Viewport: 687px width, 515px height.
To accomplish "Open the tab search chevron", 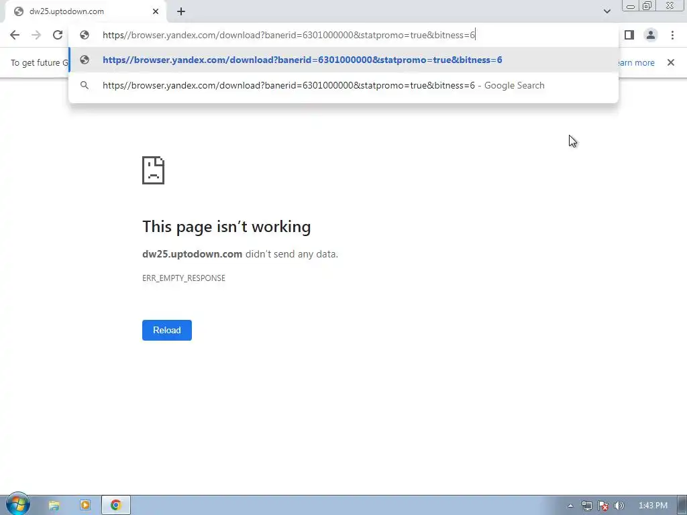I will tap(606, 11).
